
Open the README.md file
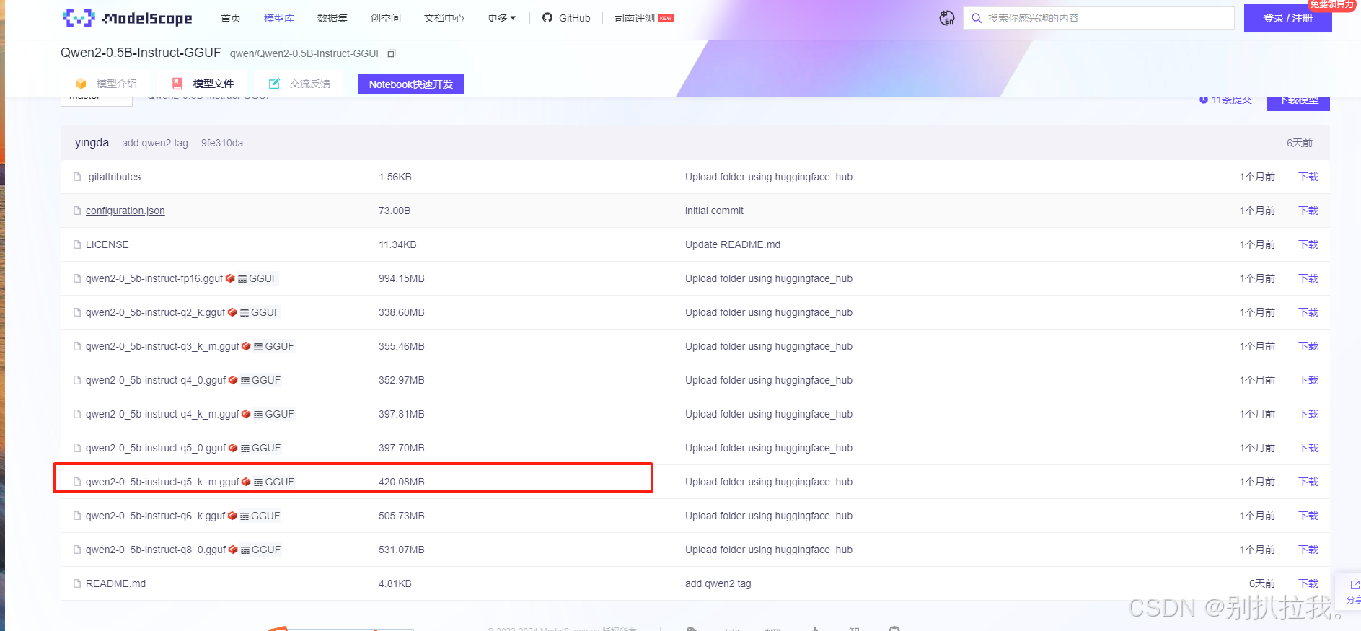point(115,583)
